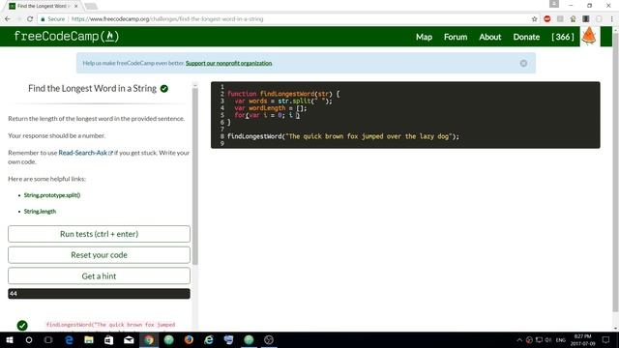Open String.length helpful link

40,212
